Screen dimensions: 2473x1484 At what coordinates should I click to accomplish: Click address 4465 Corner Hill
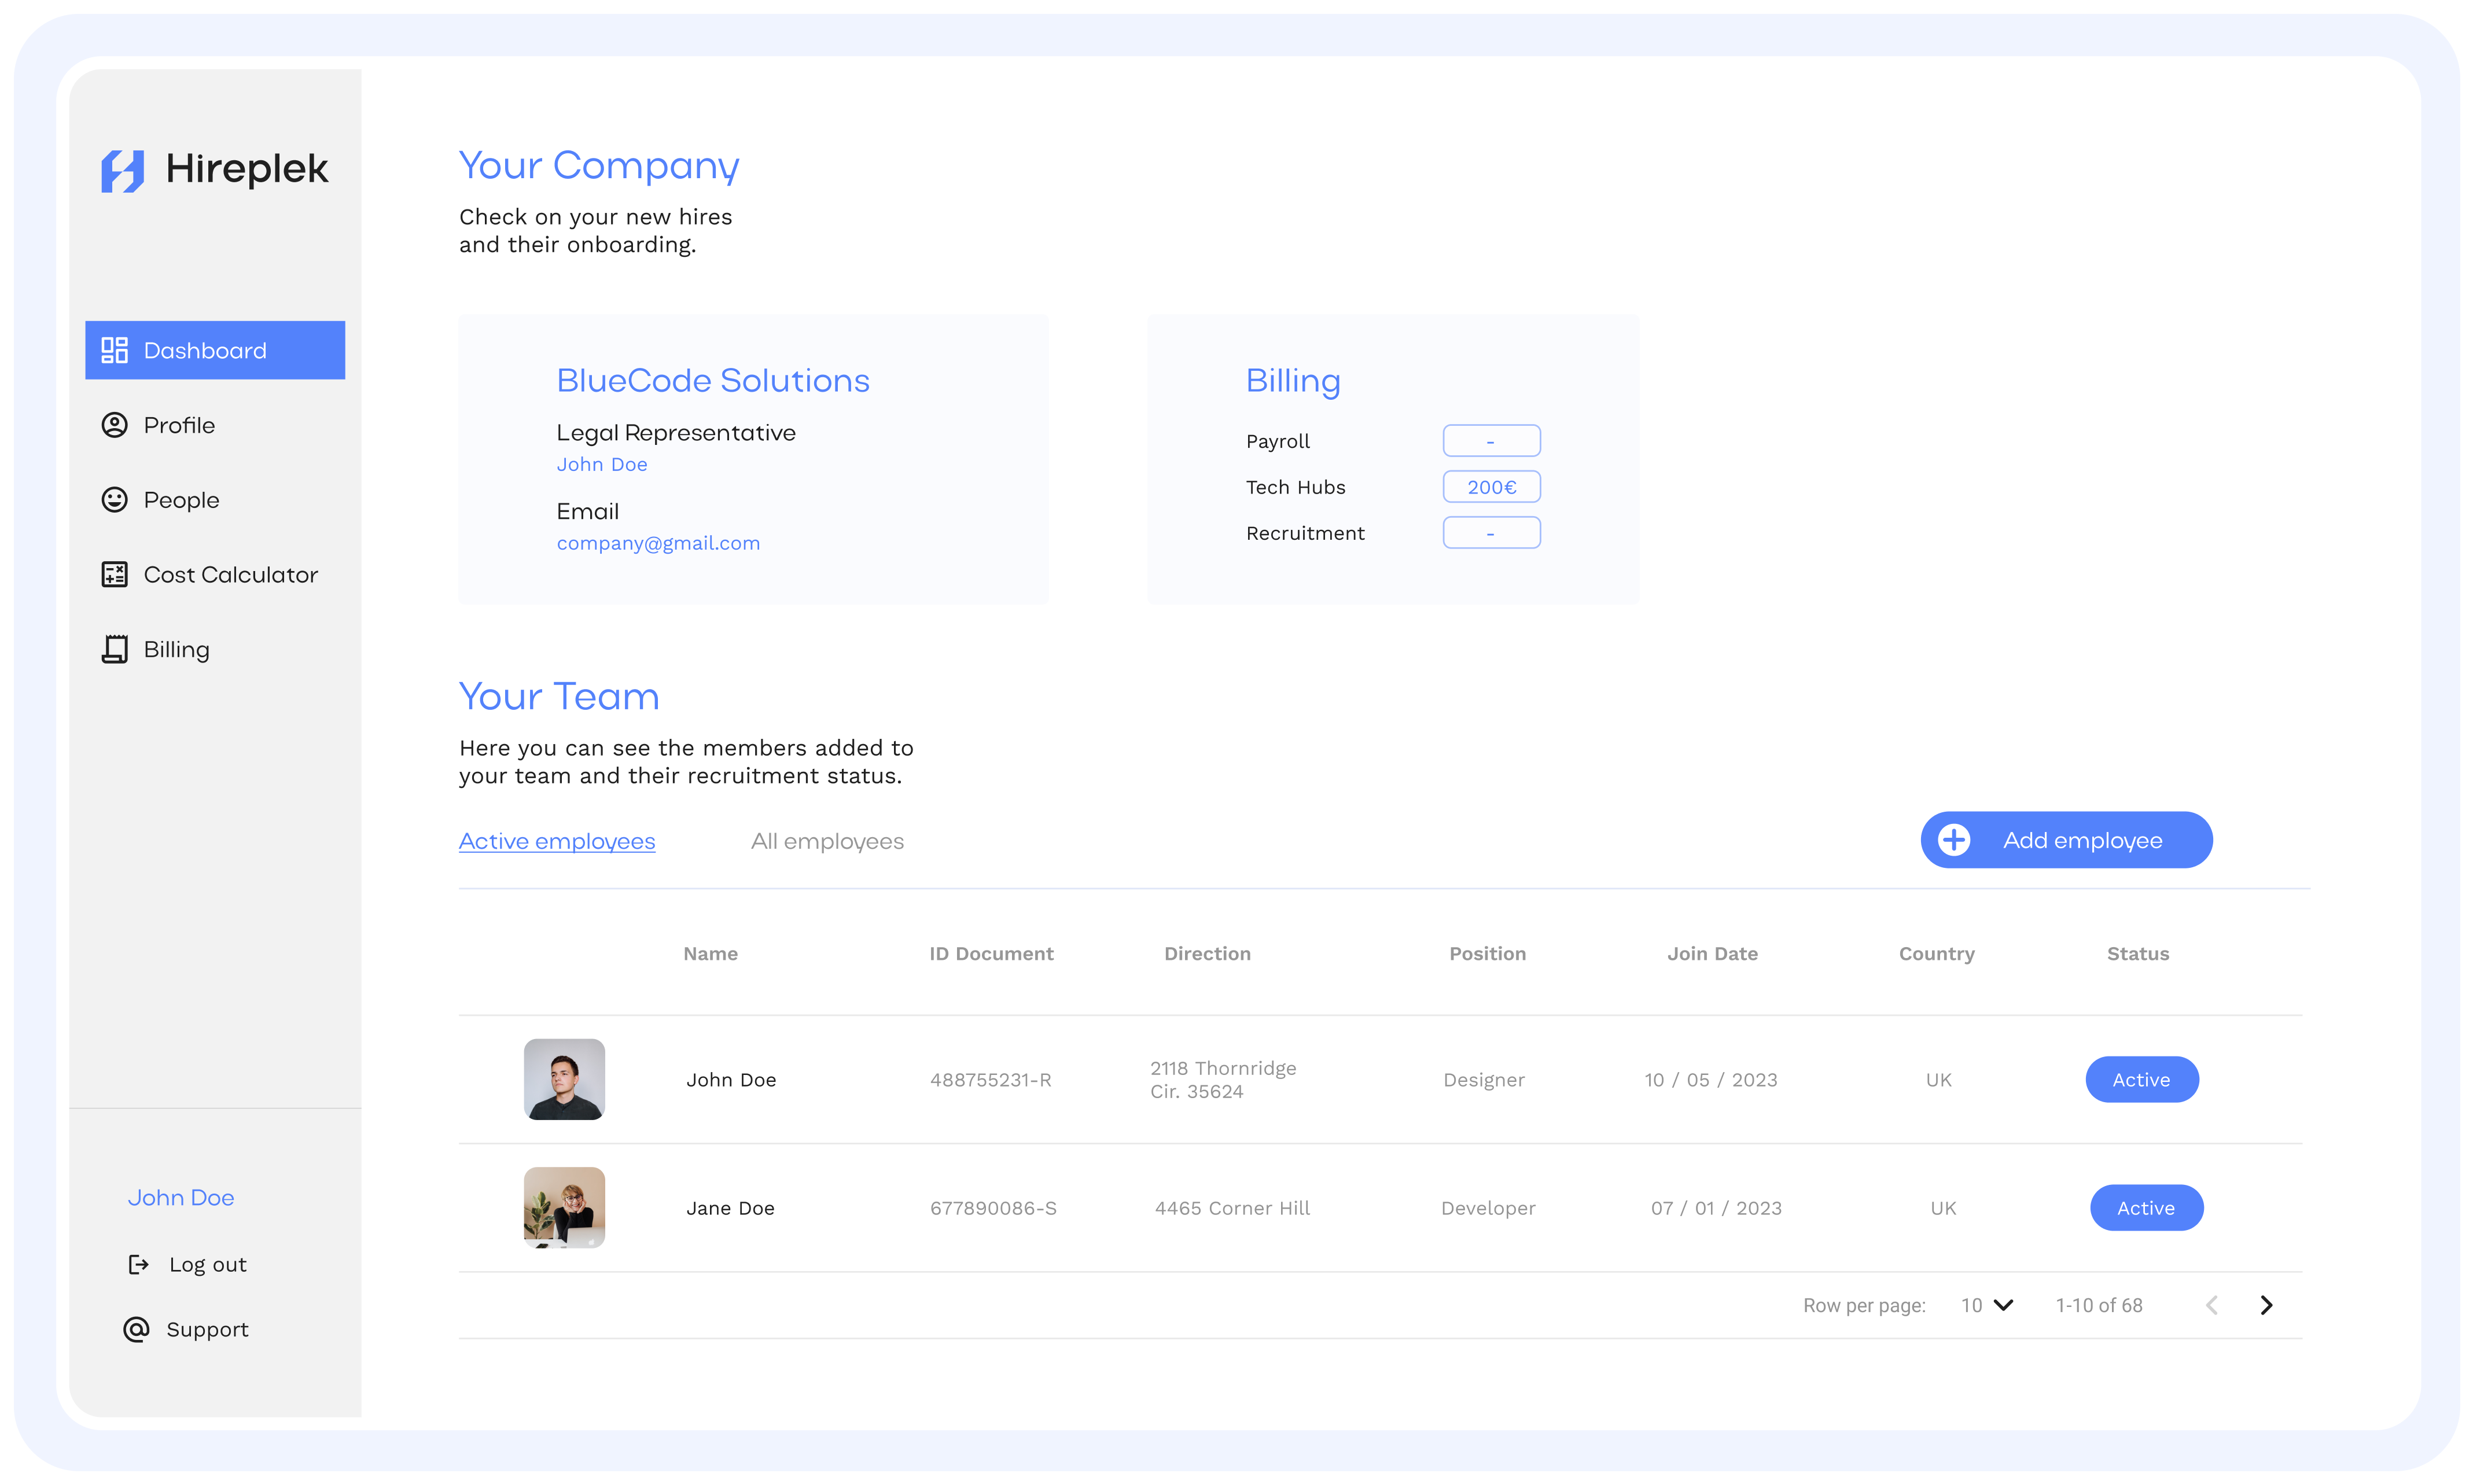1232,1208
